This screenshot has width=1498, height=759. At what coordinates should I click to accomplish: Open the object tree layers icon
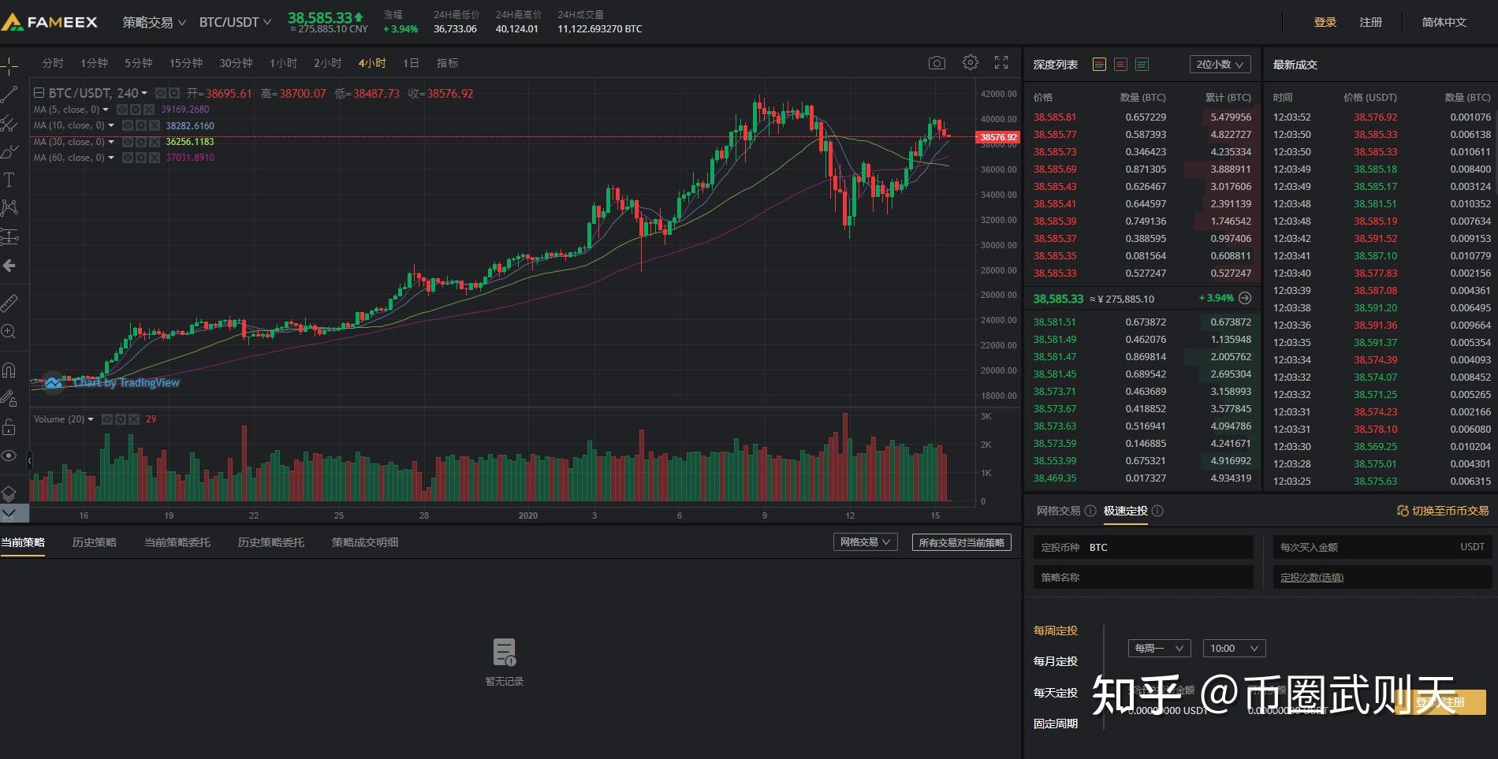point(9,493)
